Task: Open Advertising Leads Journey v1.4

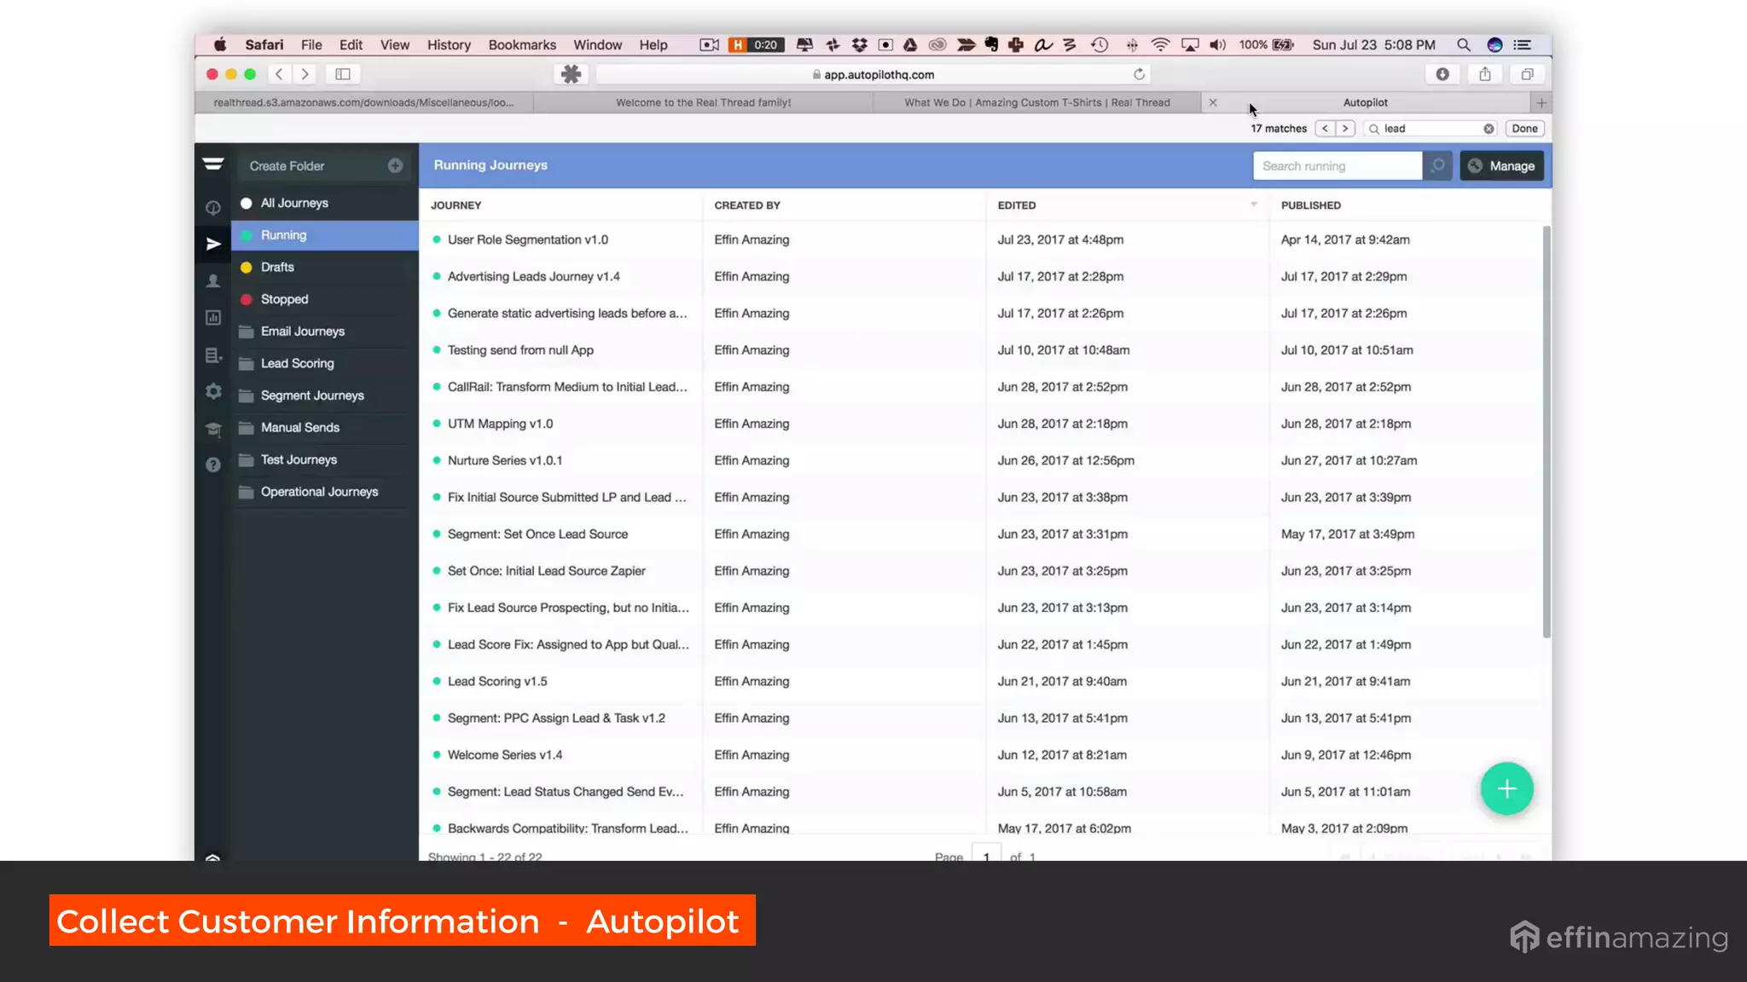Action: [x=533, y=276]
